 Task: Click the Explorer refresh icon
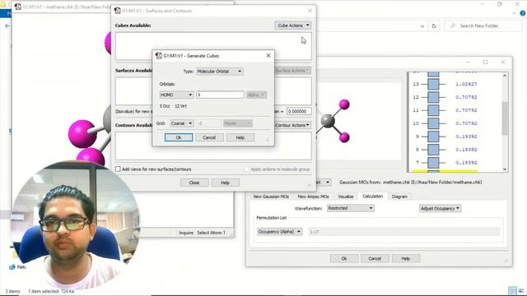[434, 25]
